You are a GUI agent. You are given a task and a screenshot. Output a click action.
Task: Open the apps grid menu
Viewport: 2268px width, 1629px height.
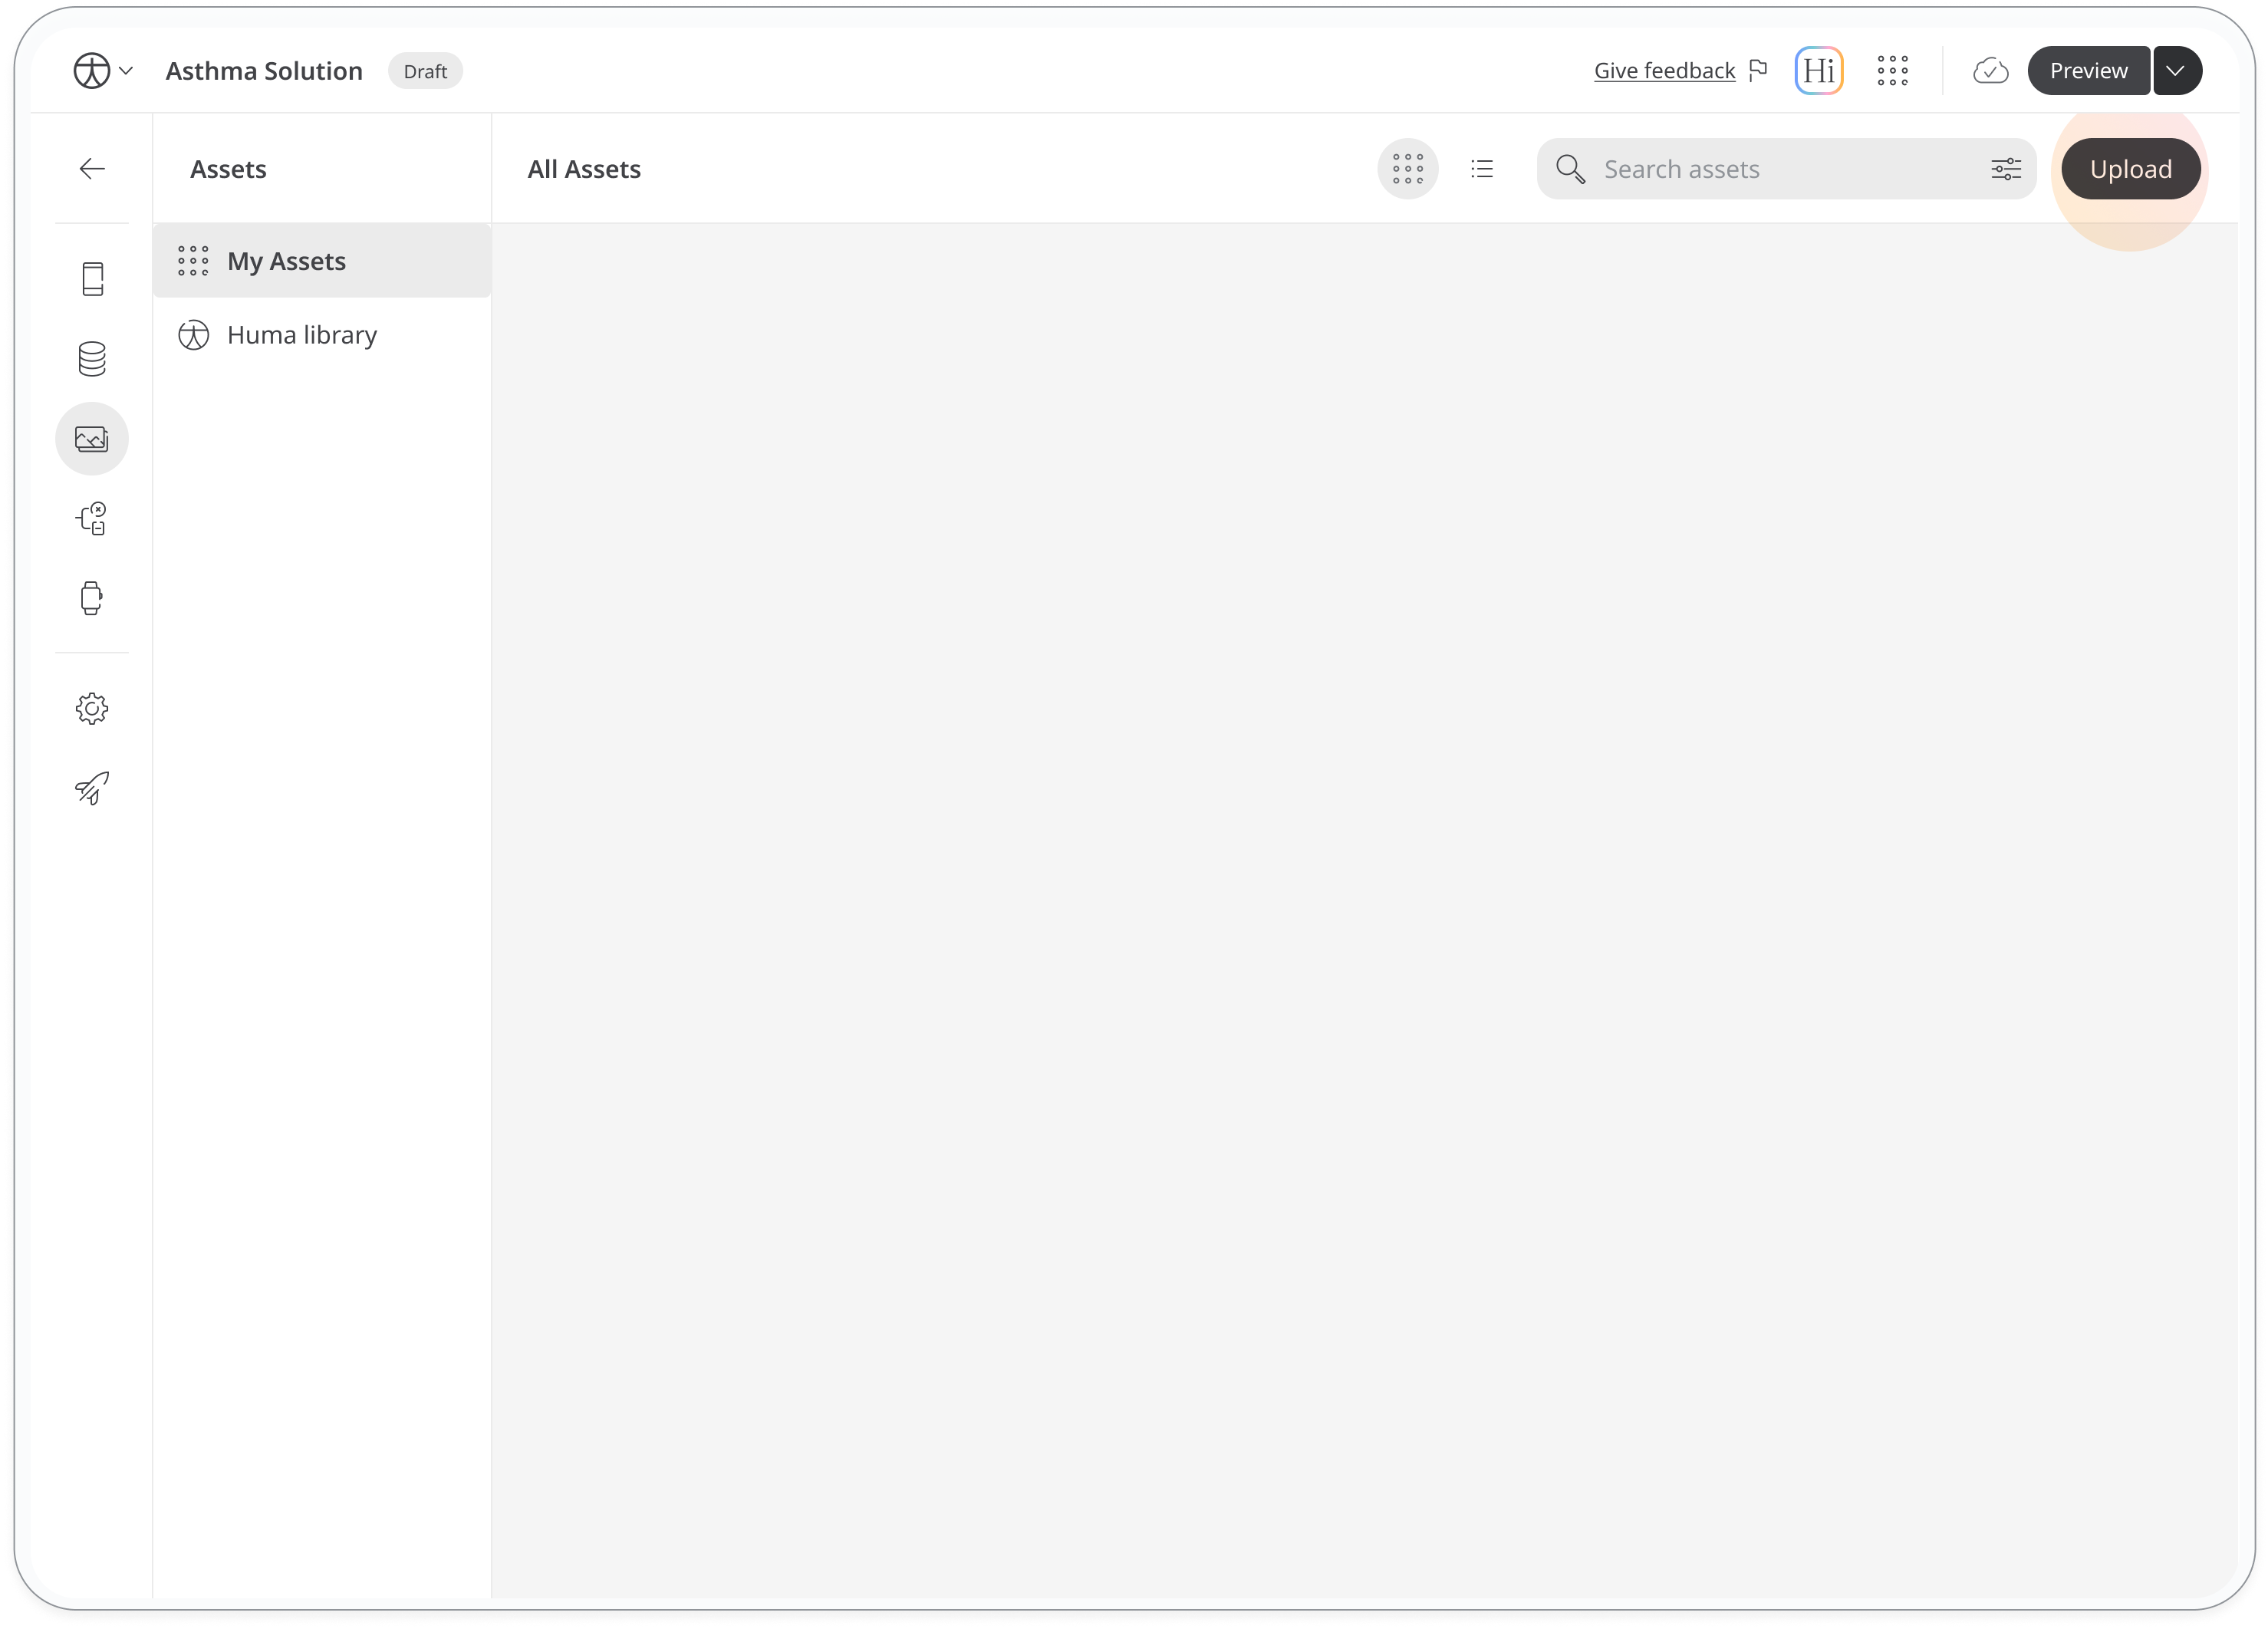coord(1893,71)
